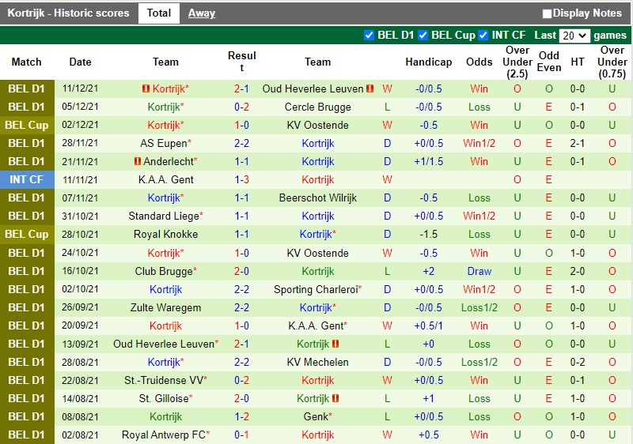Viewport: 633px width, 444px height.
Task: Select Royal Antwerp FC team name
Action: coord(164,435)
